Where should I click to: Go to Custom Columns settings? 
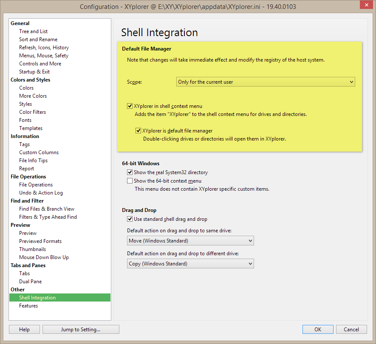(x=39, y=152)
